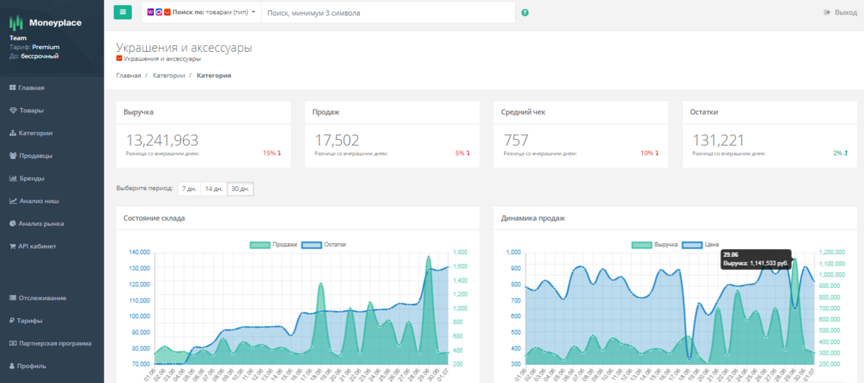This screenshot has width=864, height=383.
Task: Click the 'До: бессрочный' label in sidebar
Action: [x=34, y=56]
